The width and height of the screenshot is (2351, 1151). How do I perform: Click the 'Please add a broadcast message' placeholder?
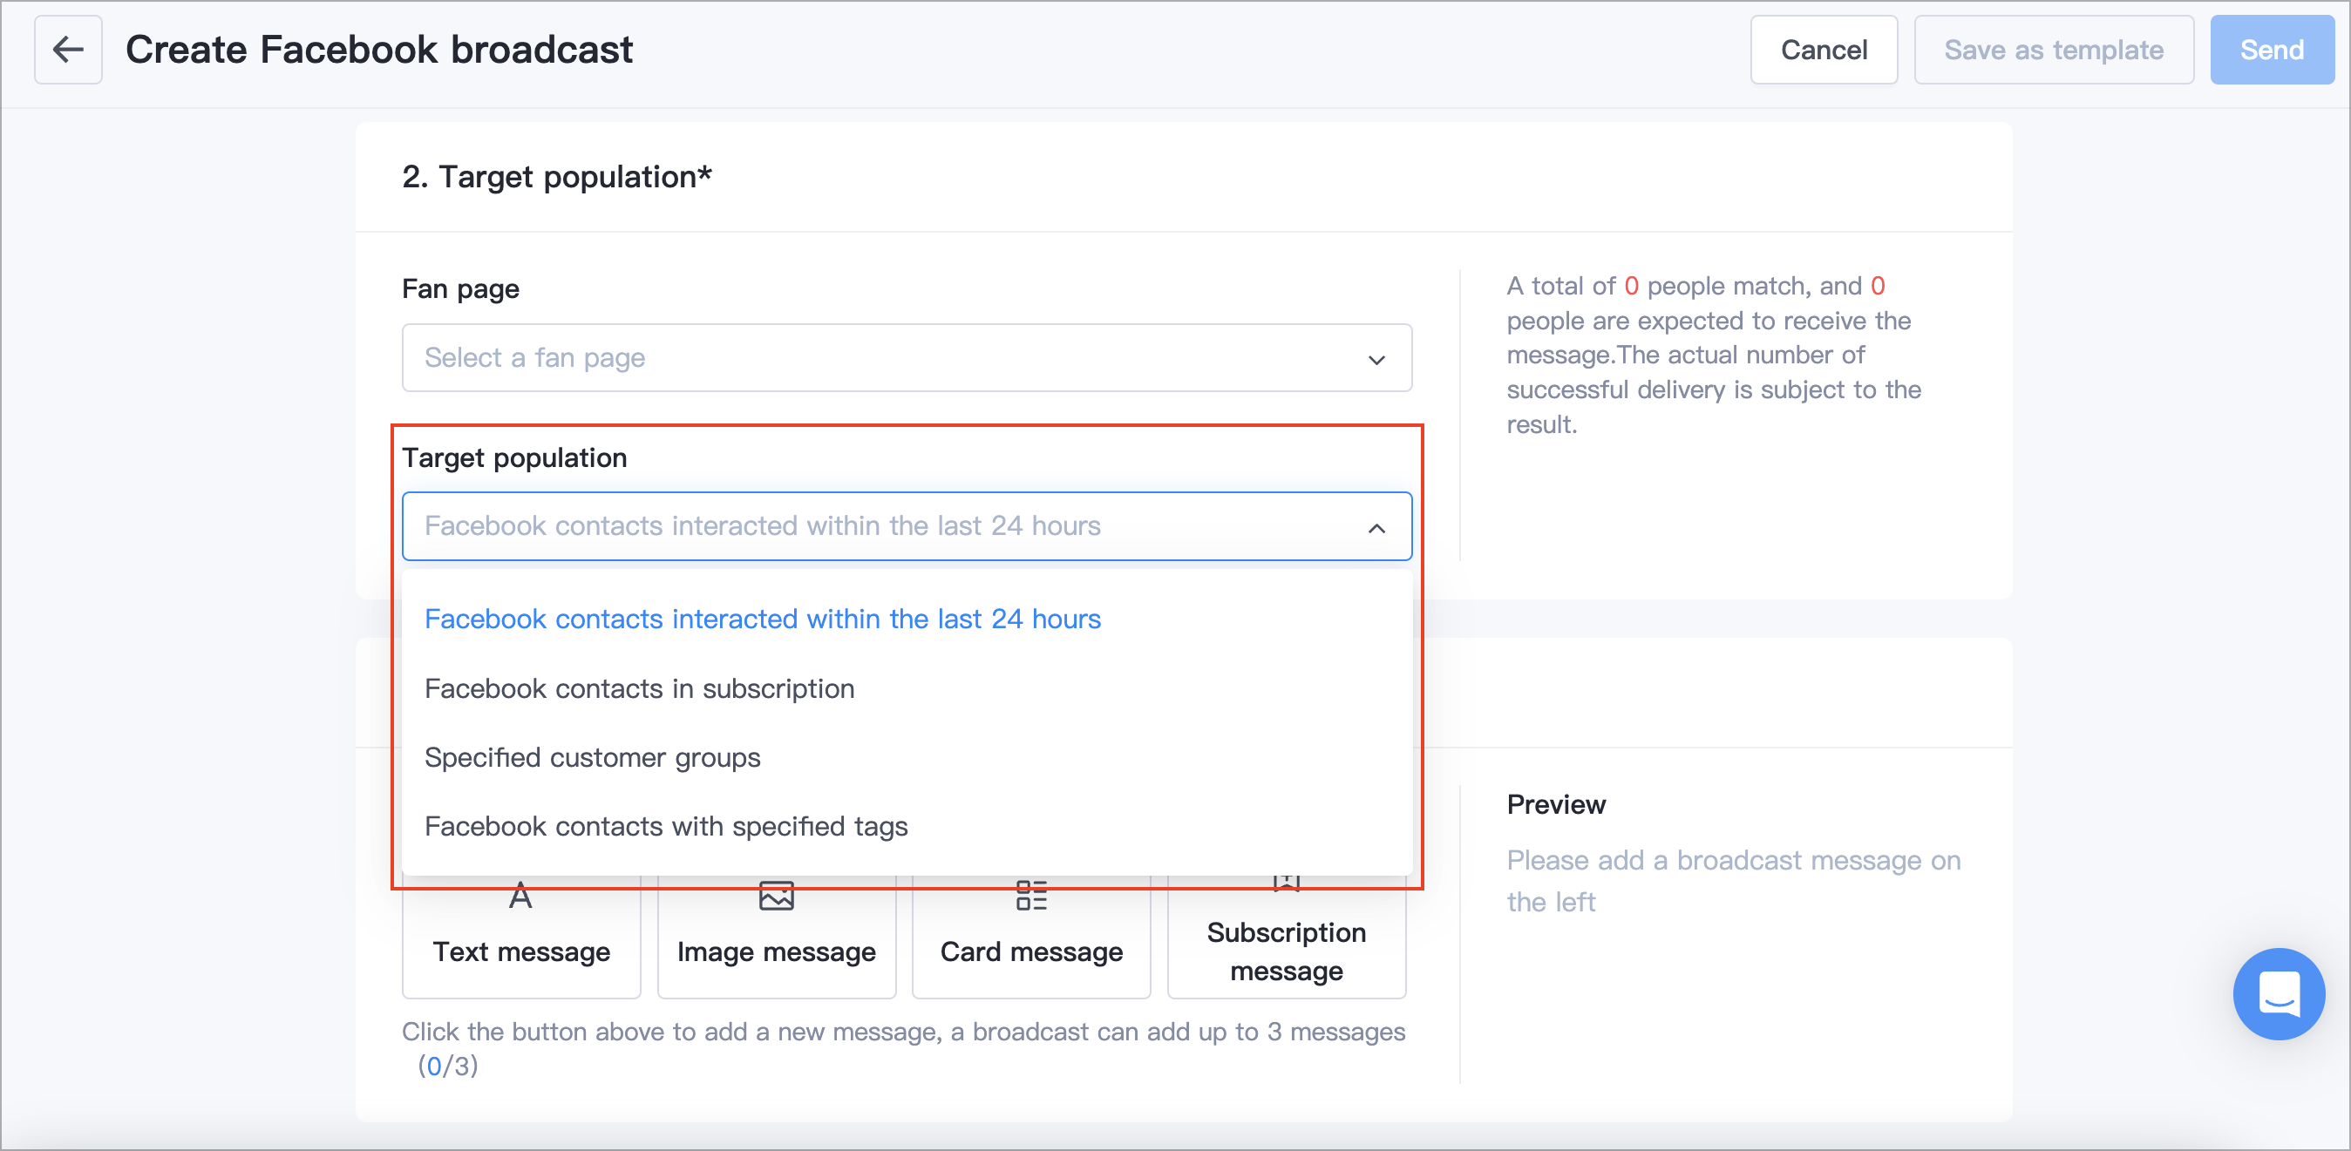1733,881
